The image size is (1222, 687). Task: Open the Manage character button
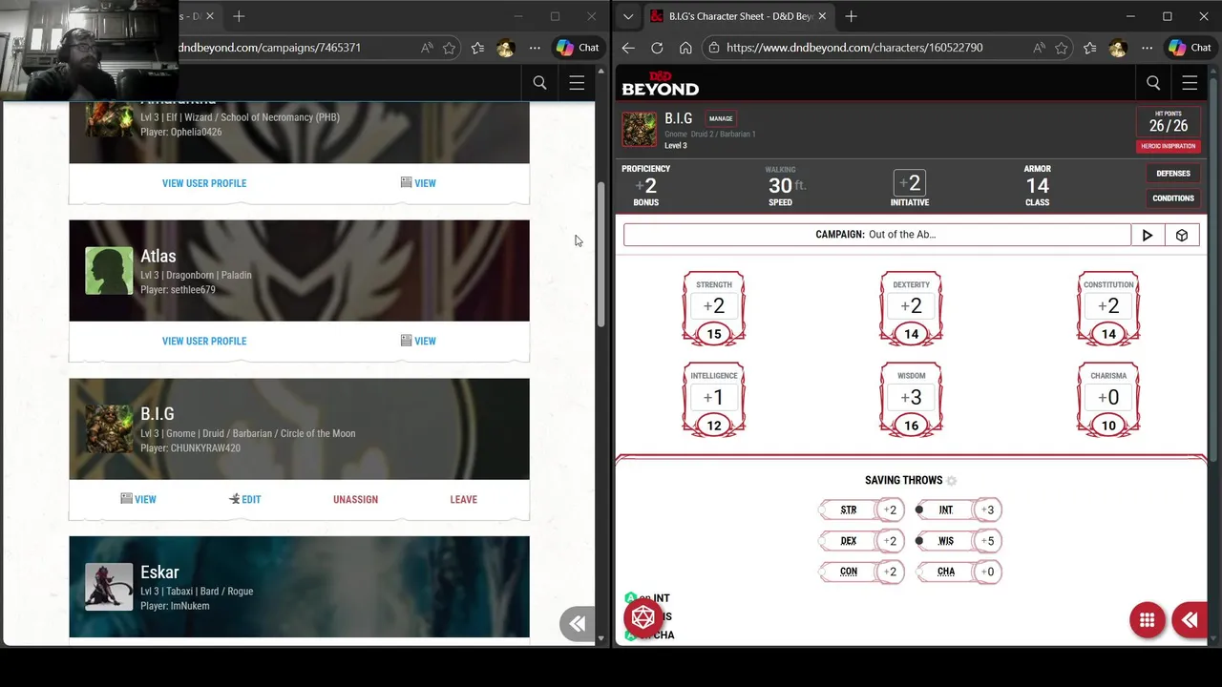coord(721,119)
